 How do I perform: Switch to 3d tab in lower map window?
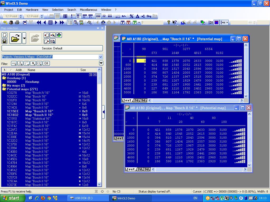click(147, 169)
